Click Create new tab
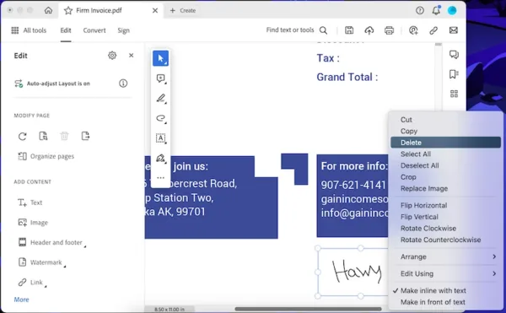506x313 pixels. point(183,11)
